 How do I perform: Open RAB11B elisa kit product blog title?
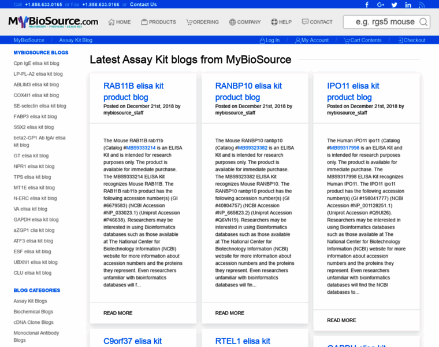click(x=133, y=91)
